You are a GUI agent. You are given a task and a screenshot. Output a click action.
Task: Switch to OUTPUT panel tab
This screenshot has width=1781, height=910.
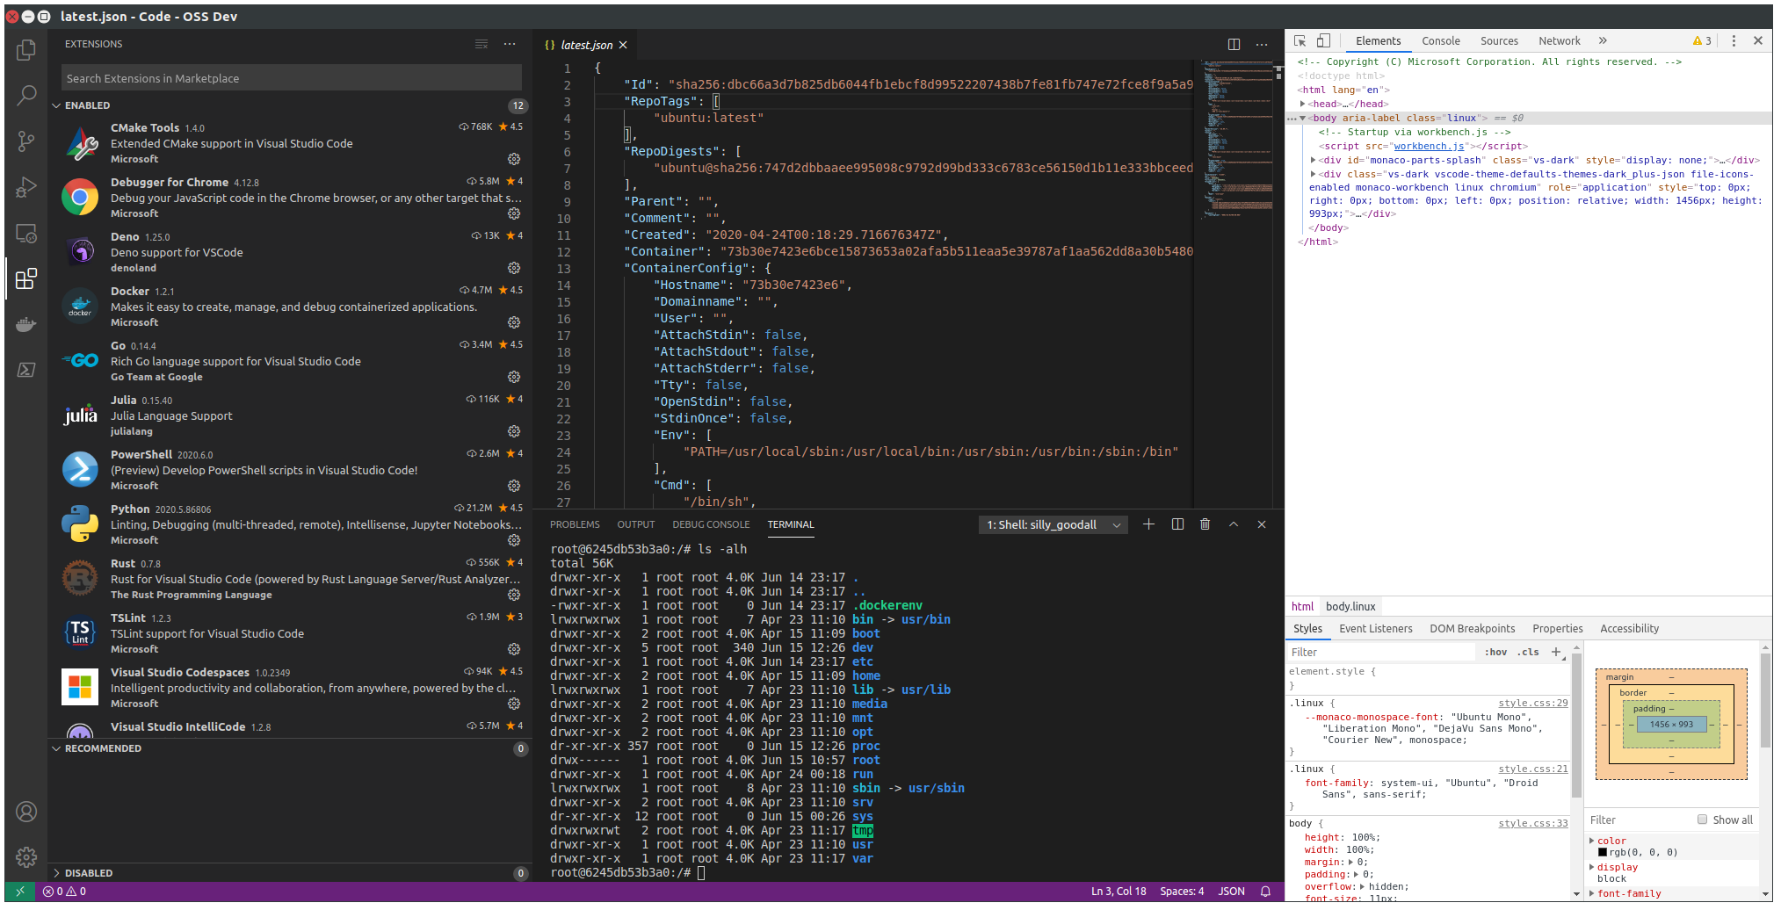[636, 524]
